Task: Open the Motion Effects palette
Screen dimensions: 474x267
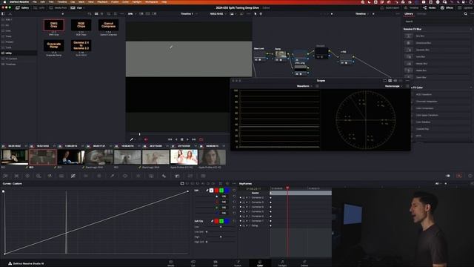Action: point(61,176)
